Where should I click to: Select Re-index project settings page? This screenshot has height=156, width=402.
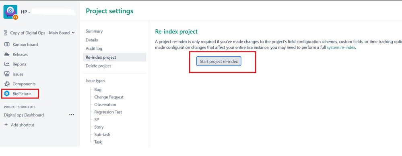pos(114,57)
